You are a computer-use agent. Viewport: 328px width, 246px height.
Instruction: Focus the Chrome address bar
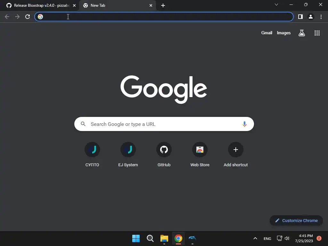[x=164, y=17]
